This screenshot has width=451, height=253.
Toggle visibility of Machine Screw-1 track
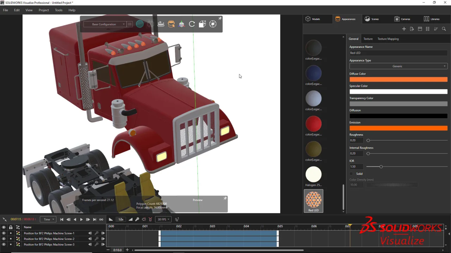pyautogui.click(x=4, y=233)
